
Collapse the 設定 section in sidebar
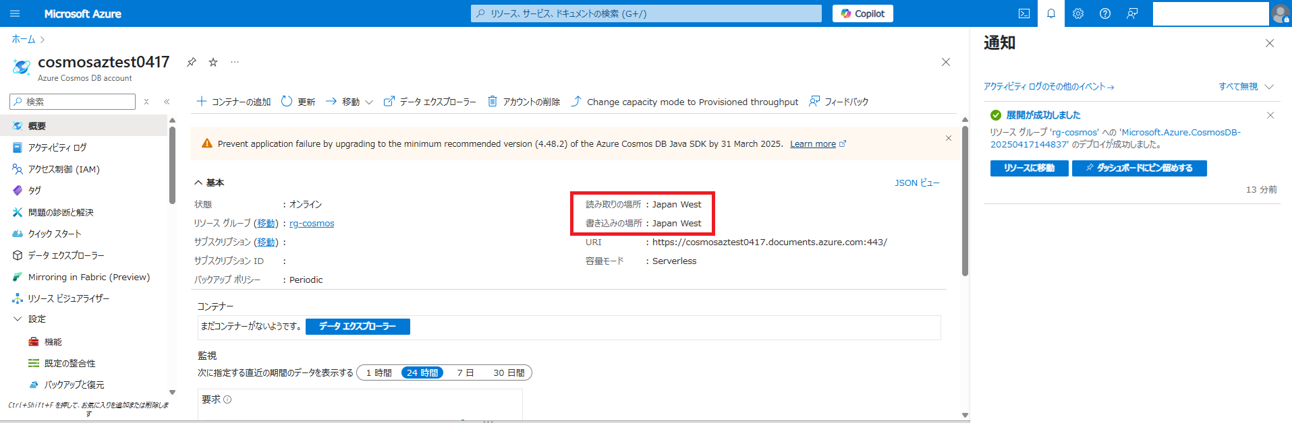tap(18, 319)
